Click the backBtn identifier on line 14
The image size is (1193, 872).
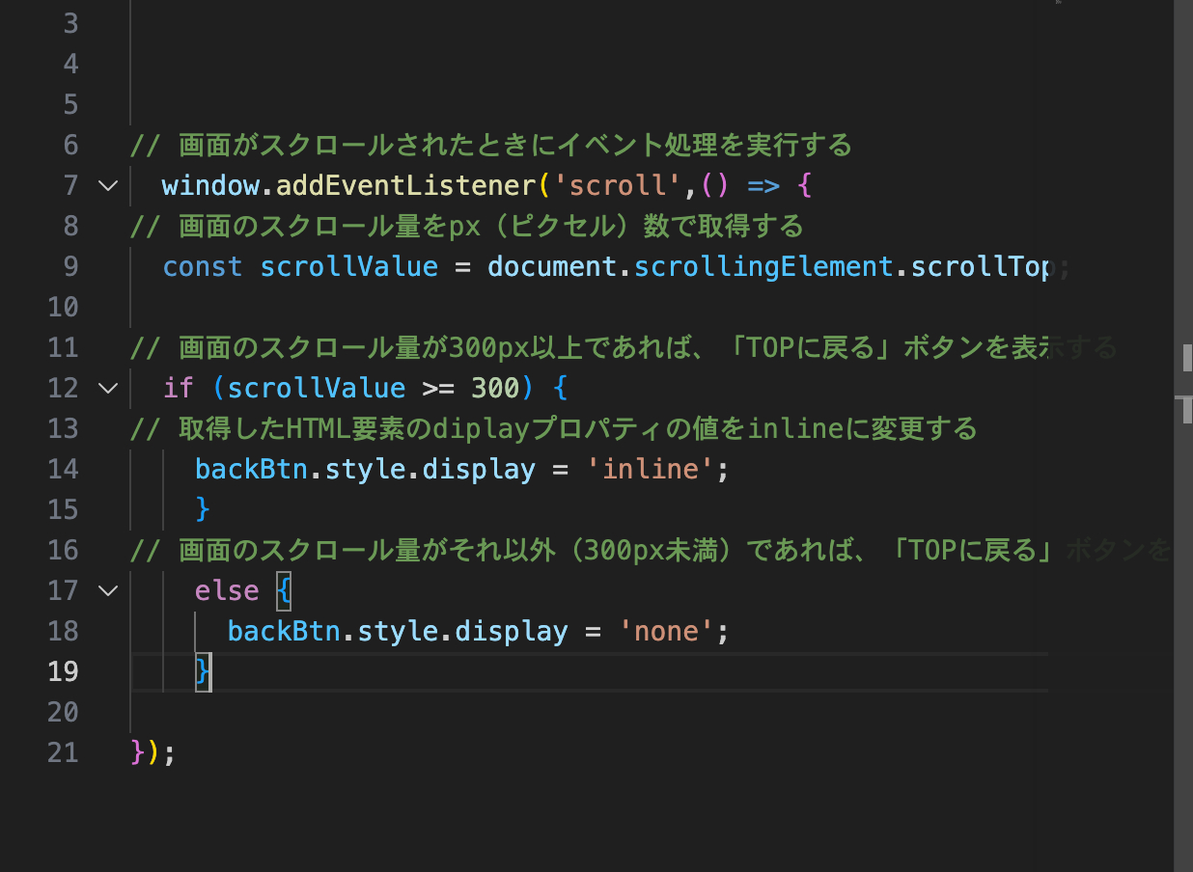coord(251,469)
